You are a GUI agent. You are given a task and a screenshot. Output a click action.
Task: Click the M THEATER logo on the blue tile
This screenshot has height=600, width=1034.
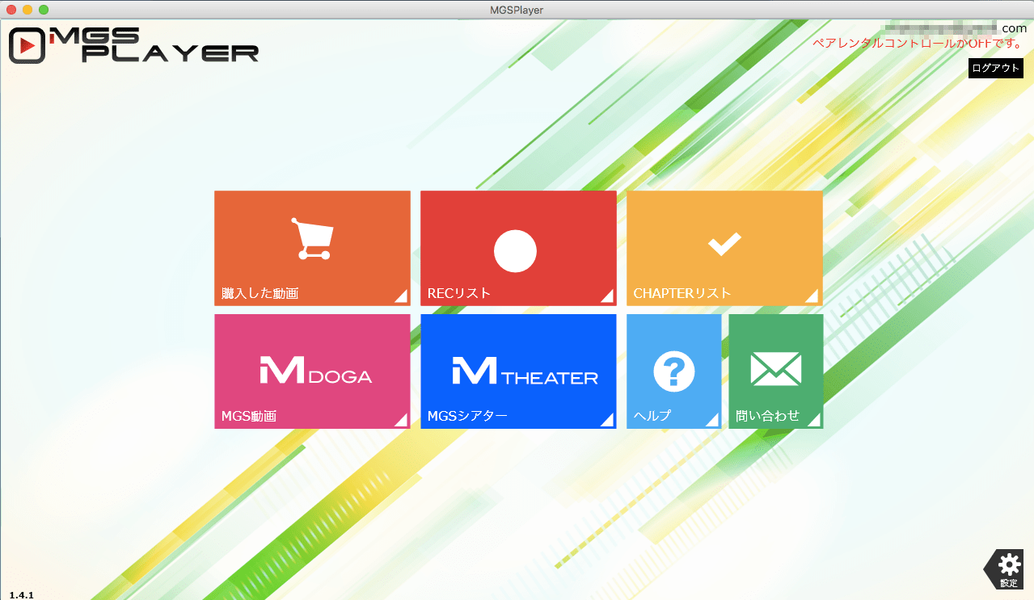coord(525,371)
